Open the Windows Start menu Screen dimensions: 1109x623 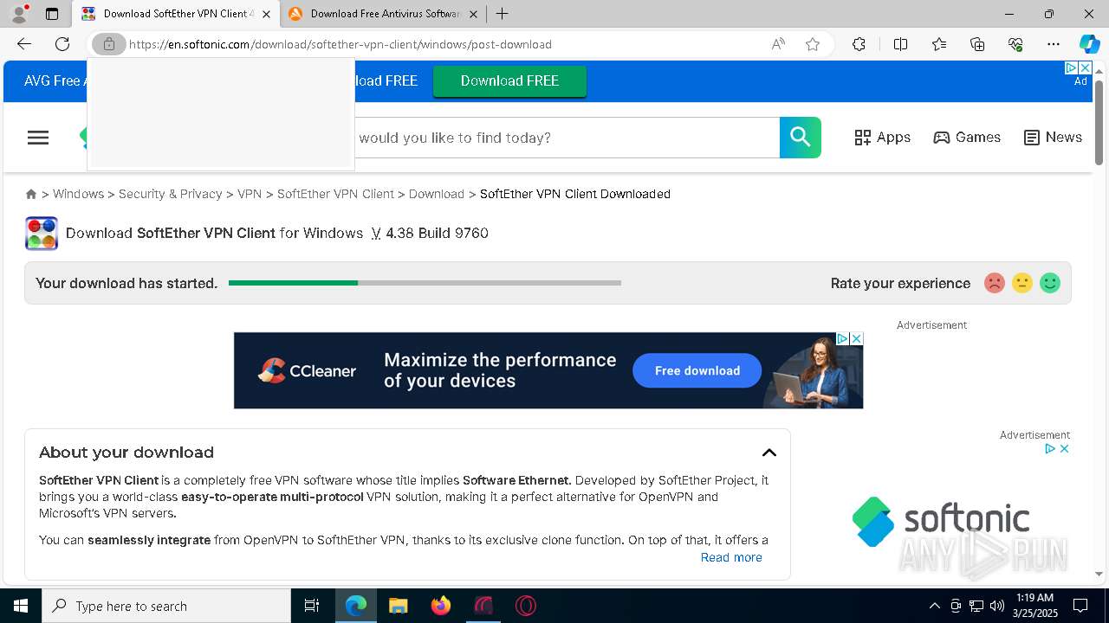tap(21, 606)
